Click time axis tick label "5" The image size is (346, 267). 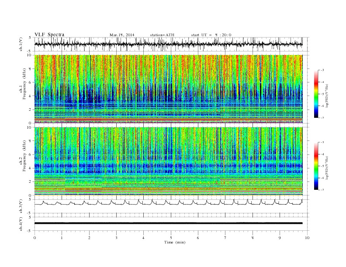(171, 238)
